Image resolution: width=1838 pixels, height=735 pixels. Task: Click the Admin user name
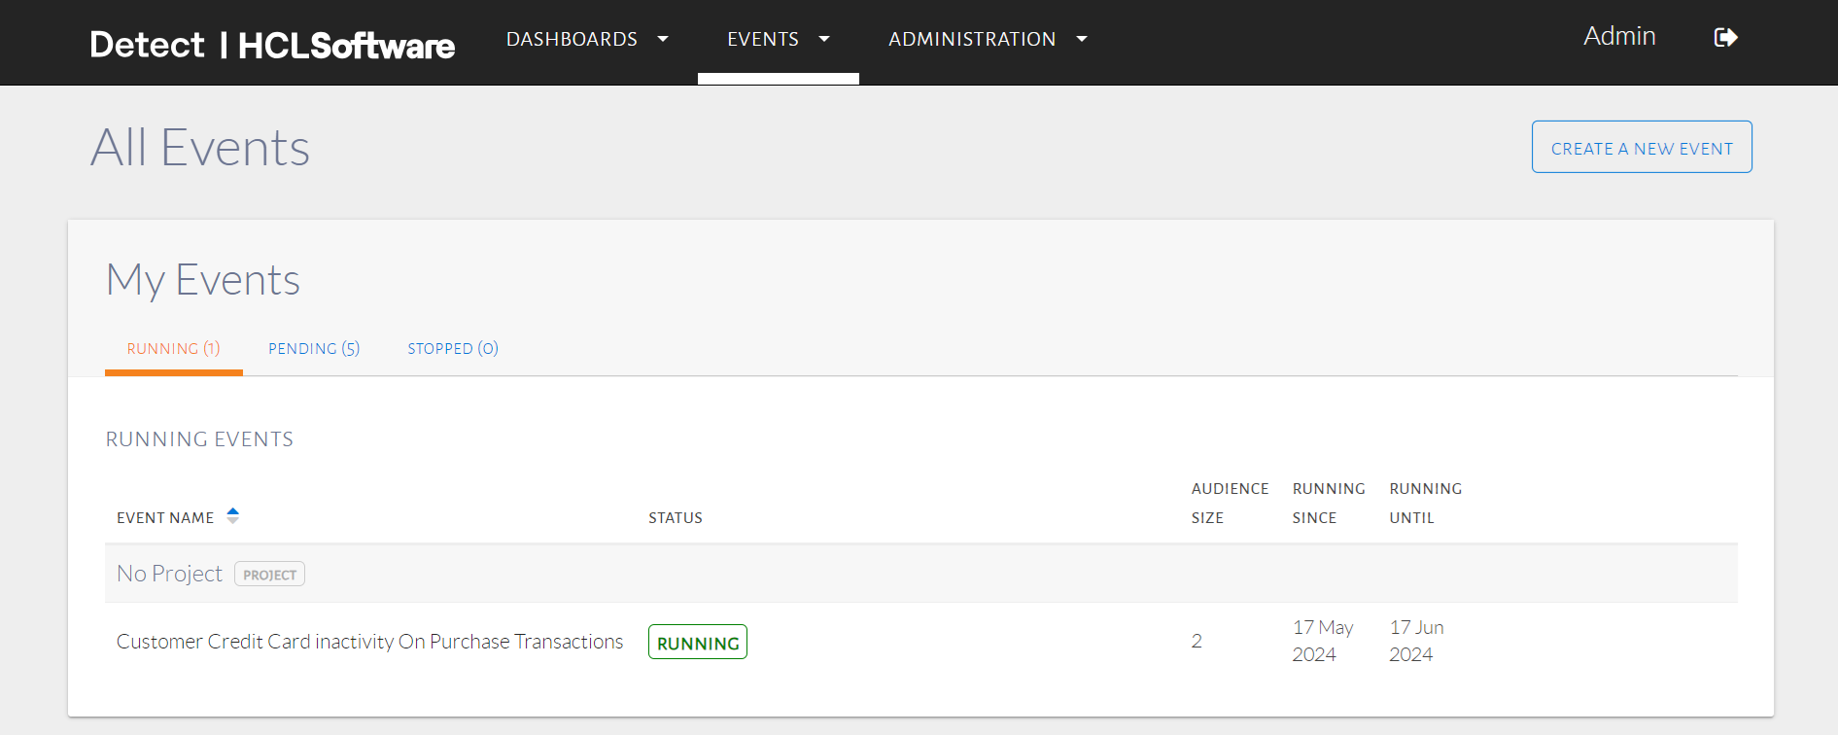[x=1619, y=37]
